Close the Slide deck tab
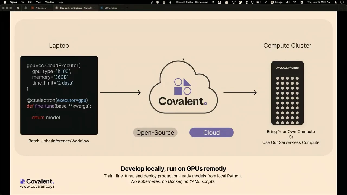This screenshot has width=347, height=195. coord(94,8)
